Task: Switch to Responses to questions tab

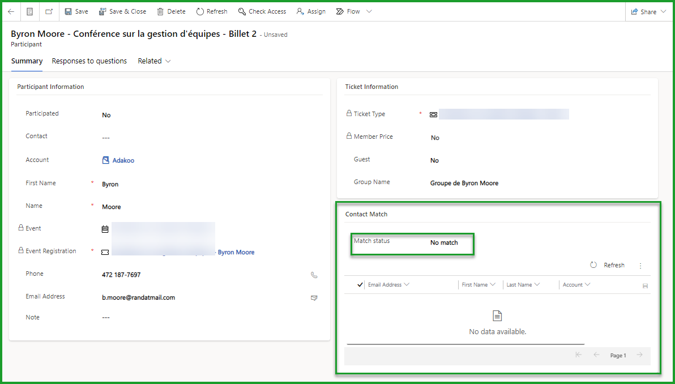Action: 89,61
